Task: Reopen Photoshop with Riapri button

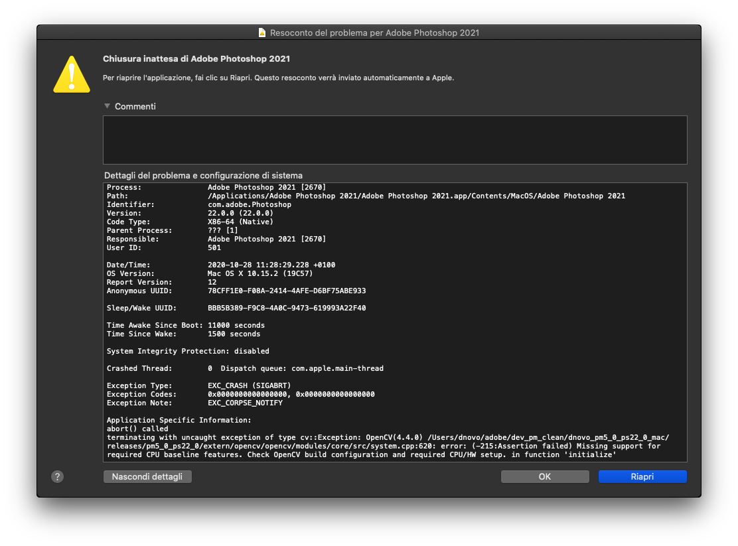Action: [642, 477]
